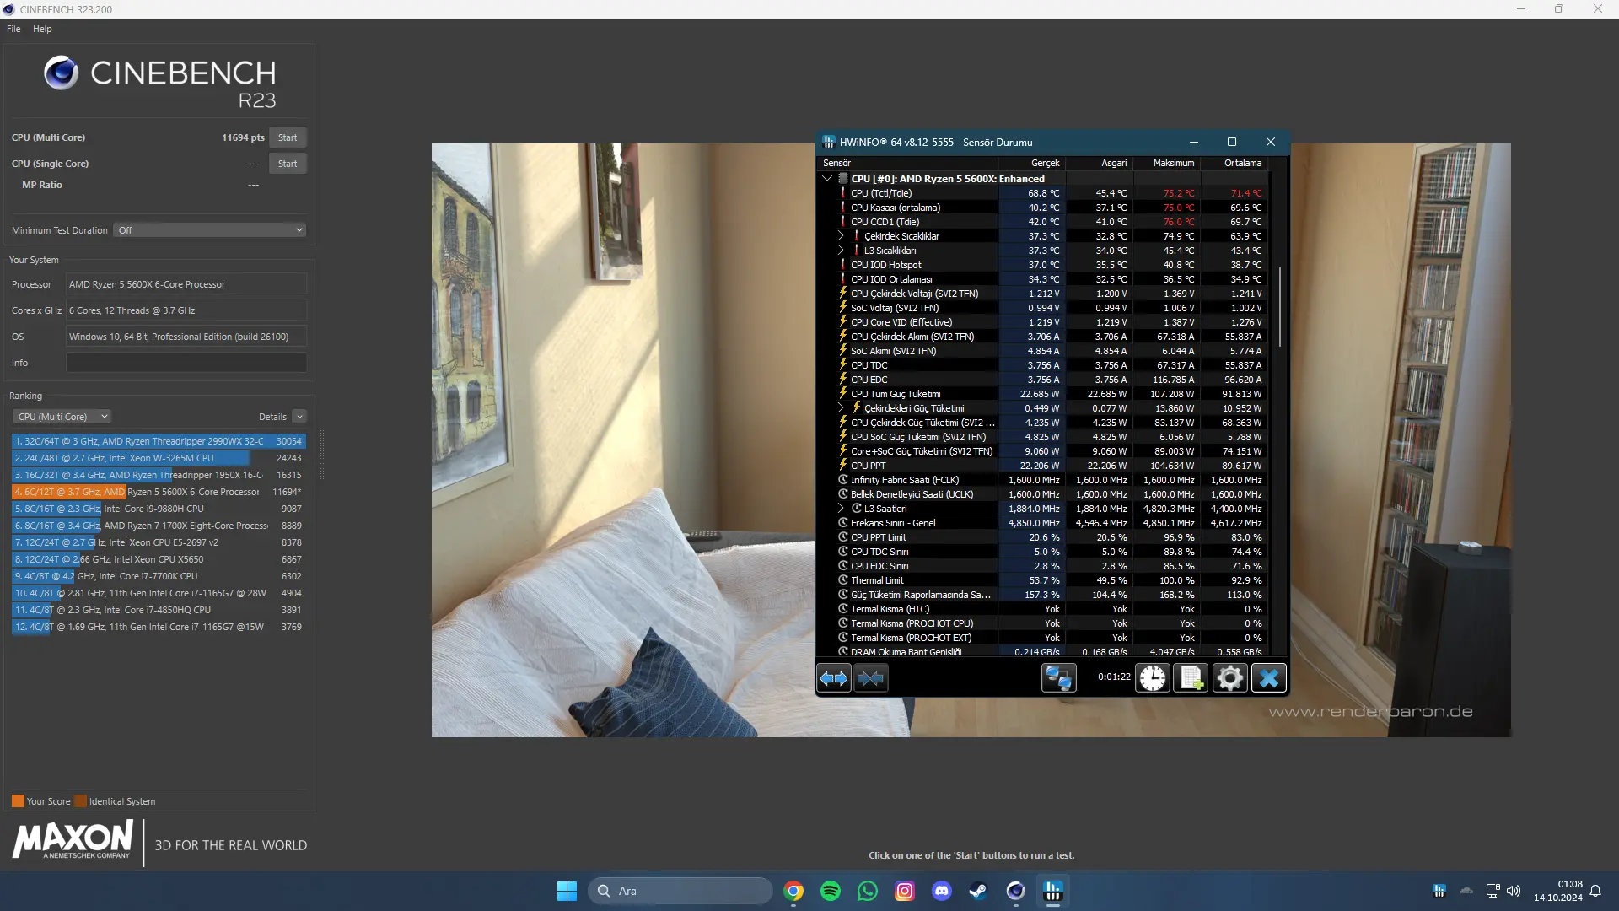Image resolution: width=1619 pixels, height=911 pixels.
Task: Collapse CPU [#0] AMD Ryzen 5600X group
Action: point(827,179)
